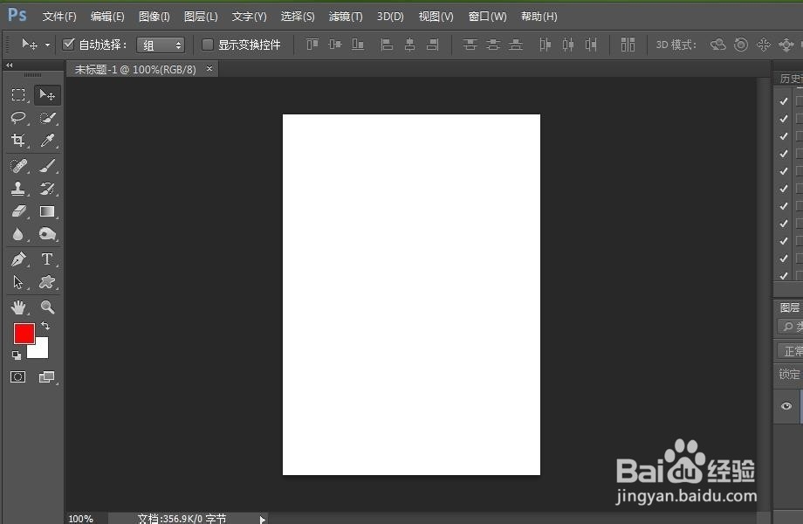
Task: Click align vertical centers icon
Action: click(x=335, y=45)
